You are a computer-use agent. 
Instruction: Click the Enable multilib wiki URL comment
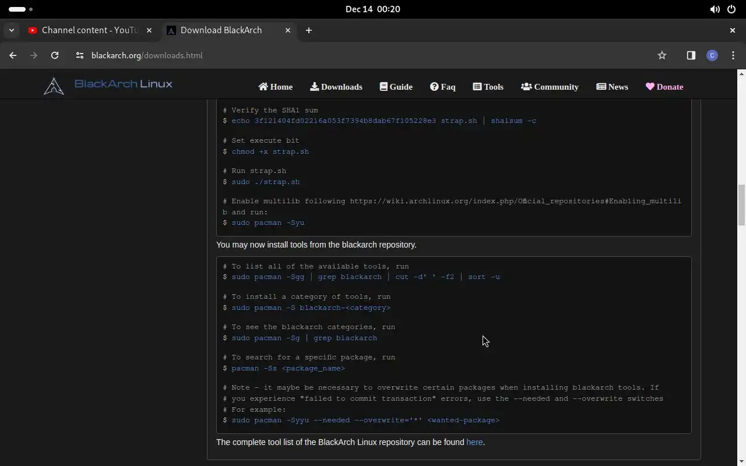click(x=452, y=206)
